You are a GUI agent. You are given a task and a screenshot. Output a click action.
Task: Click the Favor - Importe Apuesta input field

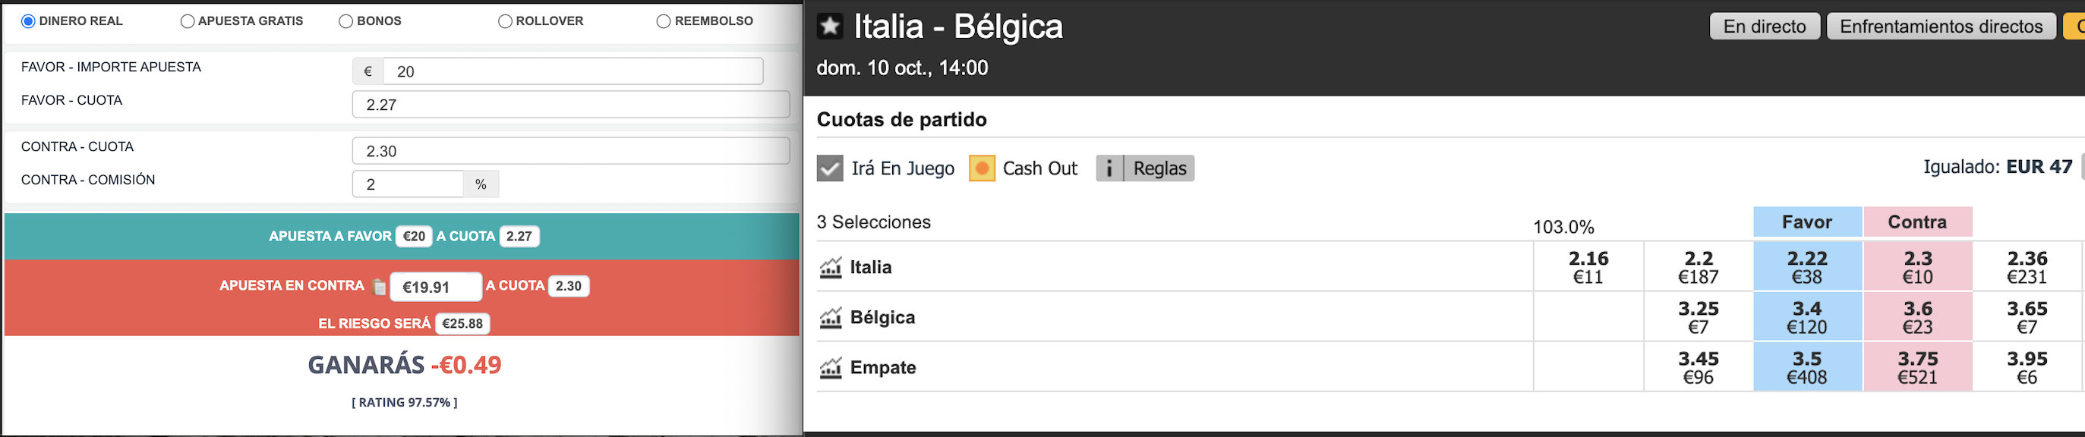point(573,71)
